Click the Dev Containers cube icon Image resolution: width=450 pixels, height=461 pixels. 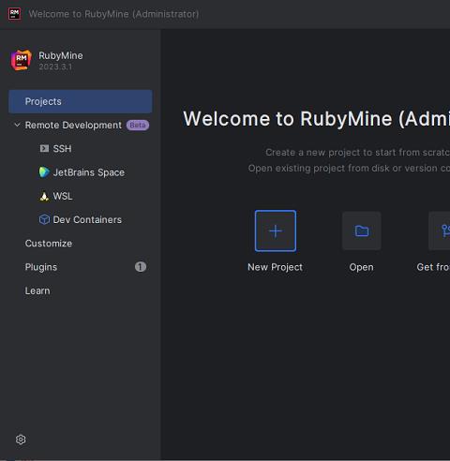pyautogui.click(x=44, y=219)
